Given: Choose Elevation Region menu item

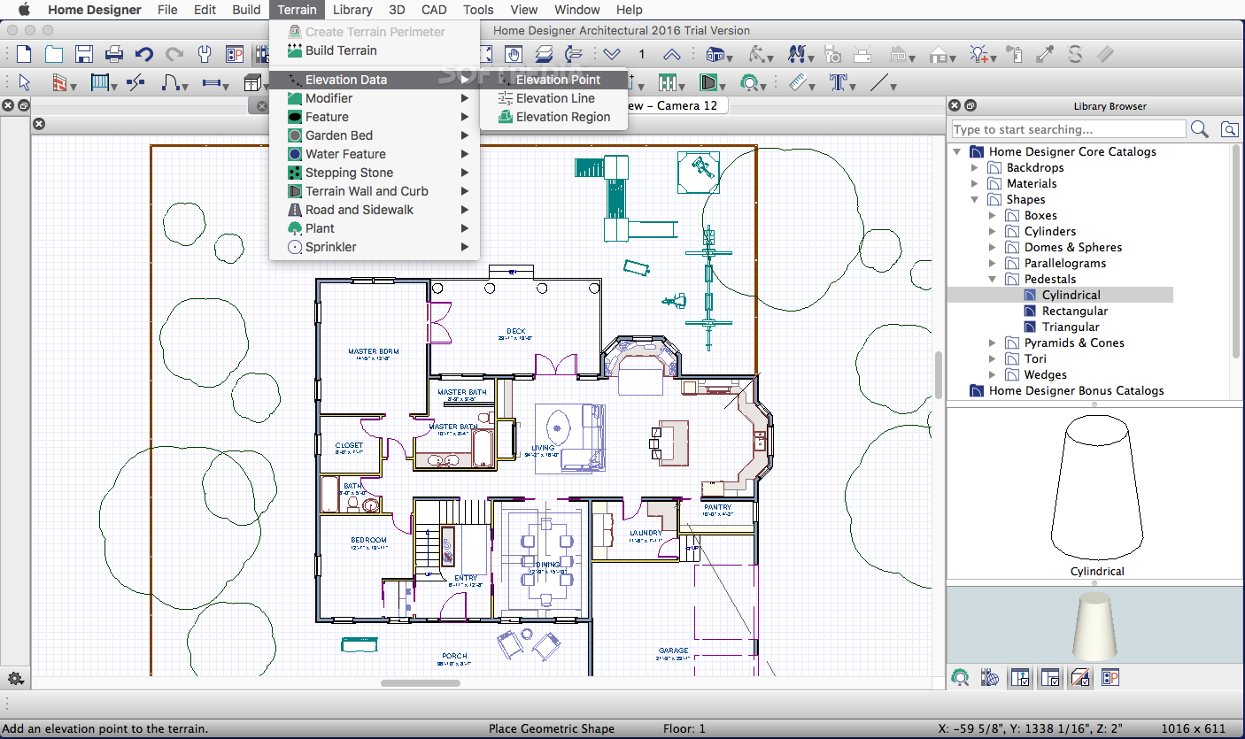Looking at the screenshot, I should pos(553,117).
